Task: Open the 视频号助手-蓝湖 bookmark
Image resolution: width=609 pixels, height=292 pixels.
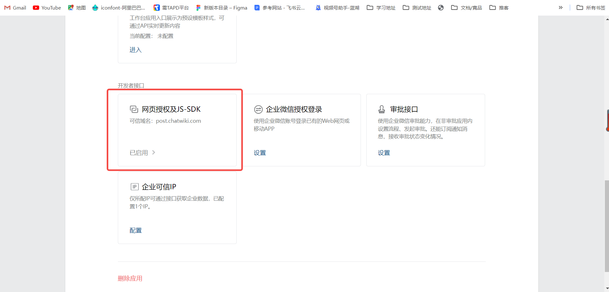Action: [337, 8]
